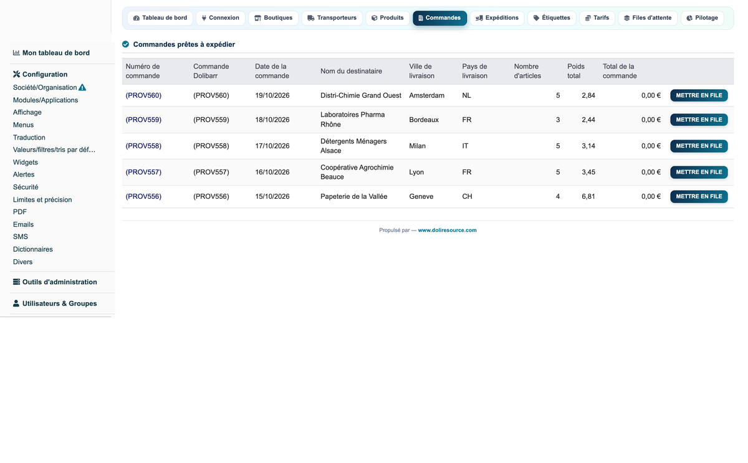This screenshot has width=748, height=463.
Task: Open order number link (PROV557)
Action: click(x=143, y=172)
